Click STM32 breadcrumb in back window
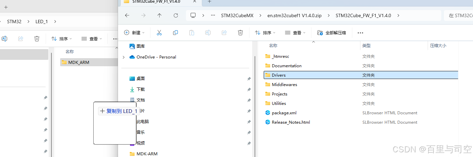 pos(14,22)
